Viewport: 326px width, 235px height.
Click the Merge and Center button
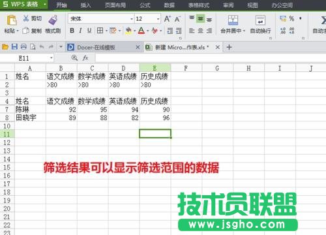tap(233, 24)
